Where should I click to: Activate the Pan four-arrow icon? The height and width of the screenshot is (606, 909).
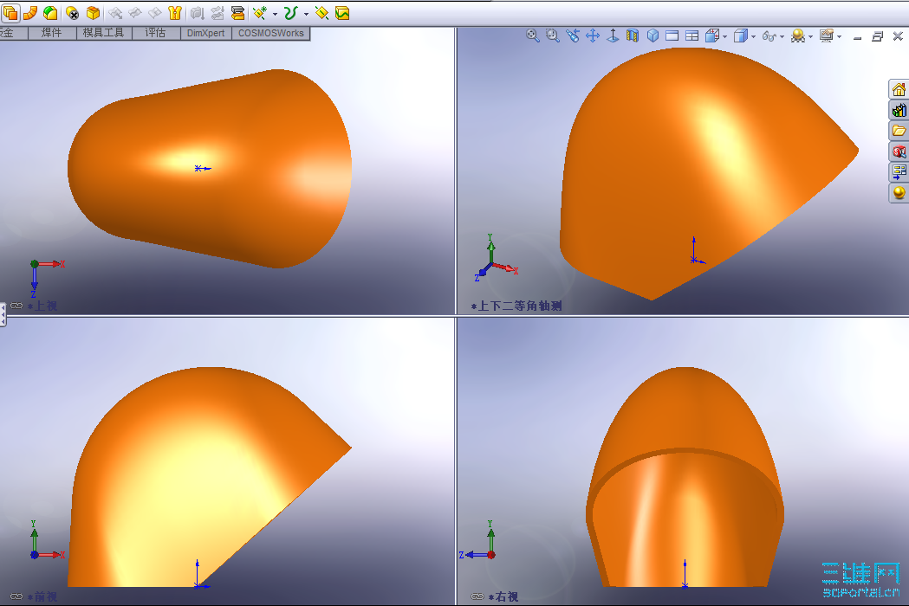point(593,35)
